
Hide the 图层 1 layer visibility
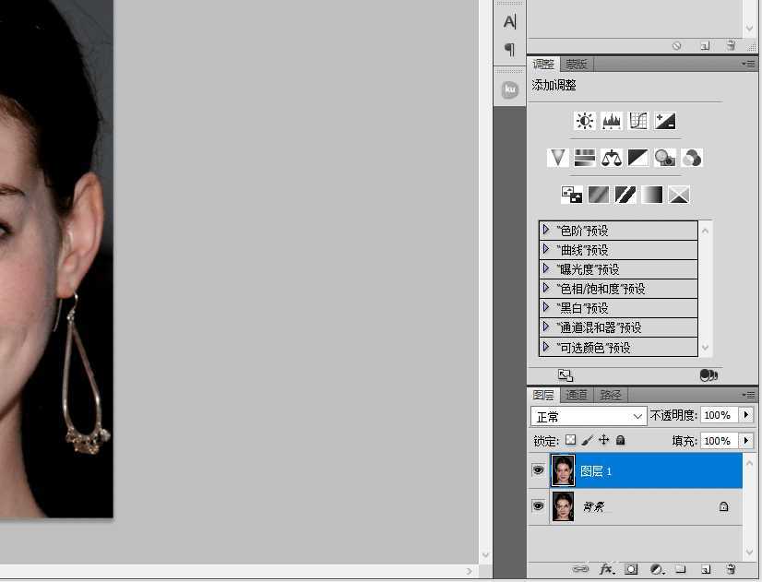pos(538,470)
